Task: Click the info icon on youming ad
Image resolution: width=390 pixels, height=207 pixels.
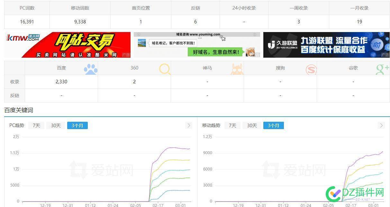Action: [255, 35]
